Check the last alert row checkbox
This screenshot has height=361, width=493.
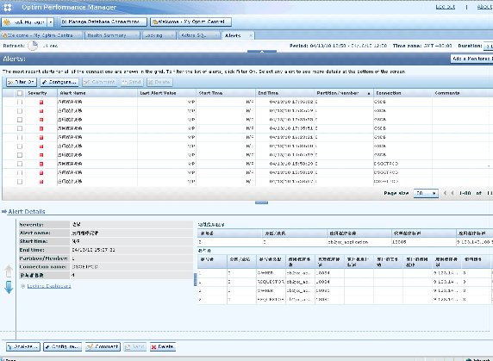pyautogui.click(x=20, y=182)
